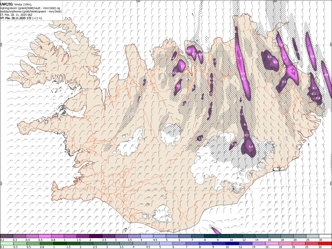
Task: Click the 2.5–3 grey-green rain legend swatch
Action: (99, 244)
